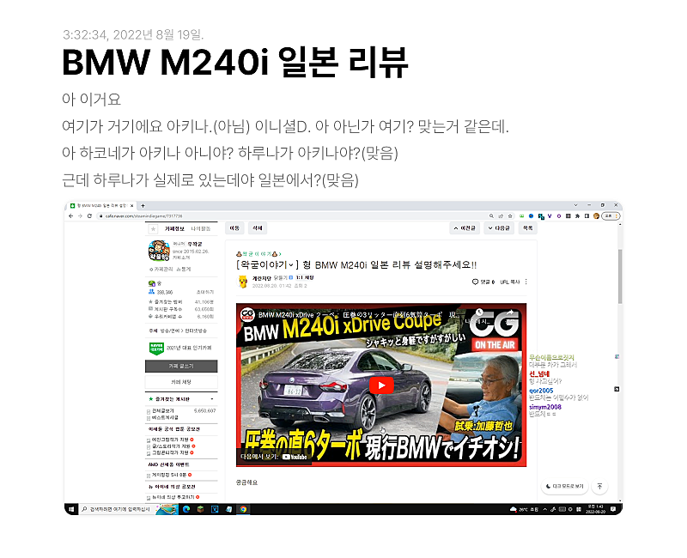Open the Windows Start menu
Screen dimensions: 687x558
pyautogui.click(x=71, y=509)
